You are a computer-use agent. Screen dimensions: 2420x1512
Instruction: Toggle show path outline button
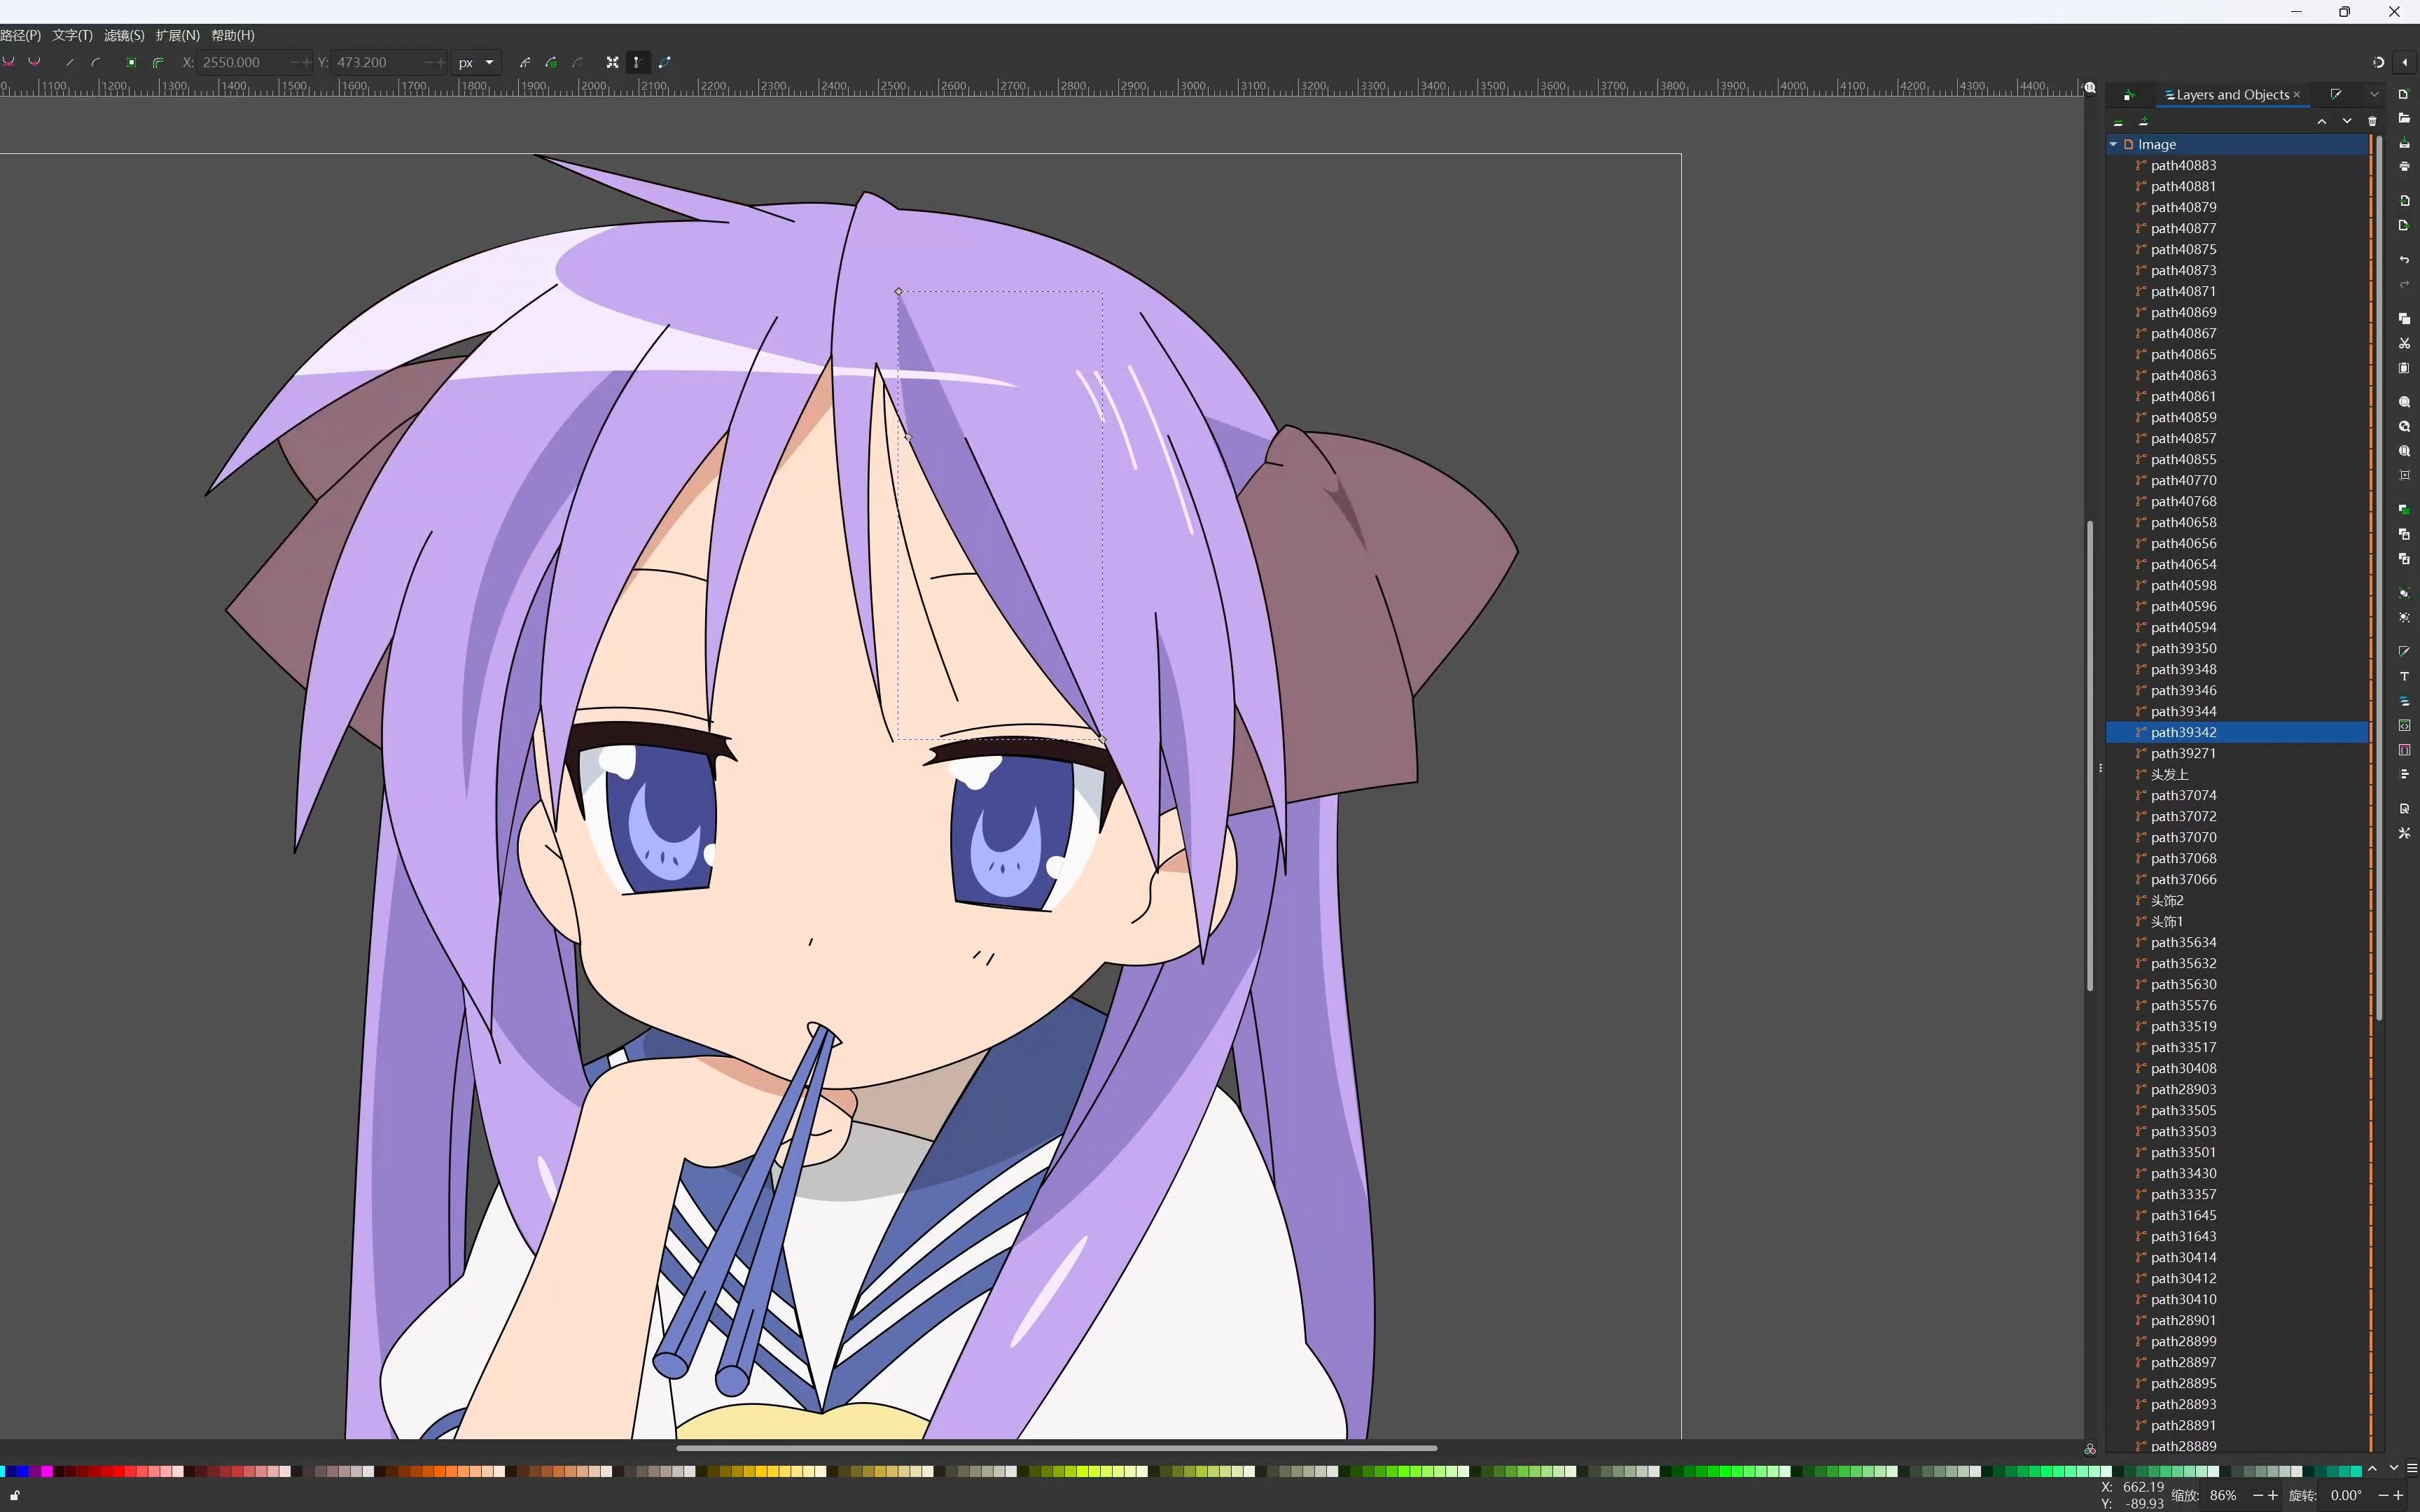pyautogui.click(x=665, y=62)
